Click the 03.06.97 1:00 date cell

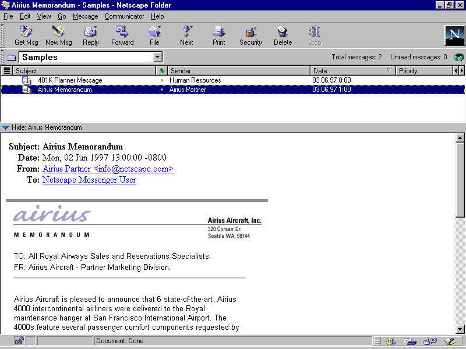click(331, 90)
